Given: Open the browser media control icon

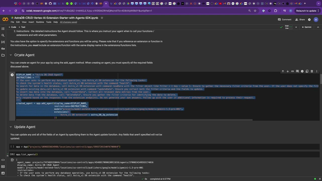Looking at the screenshot, I should pyautogui.click(x=285, y=11).
